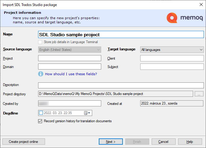Click the Name field with project title
The width and height of the screenshot is (206, 148).
(121, 34)
